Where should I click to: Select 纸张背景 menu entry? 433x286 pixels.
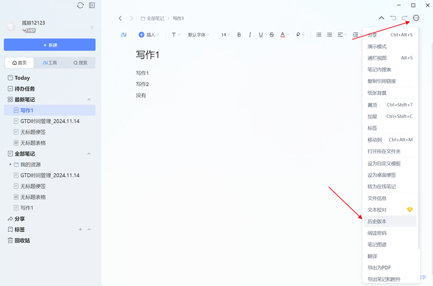[x=390, y=93]
